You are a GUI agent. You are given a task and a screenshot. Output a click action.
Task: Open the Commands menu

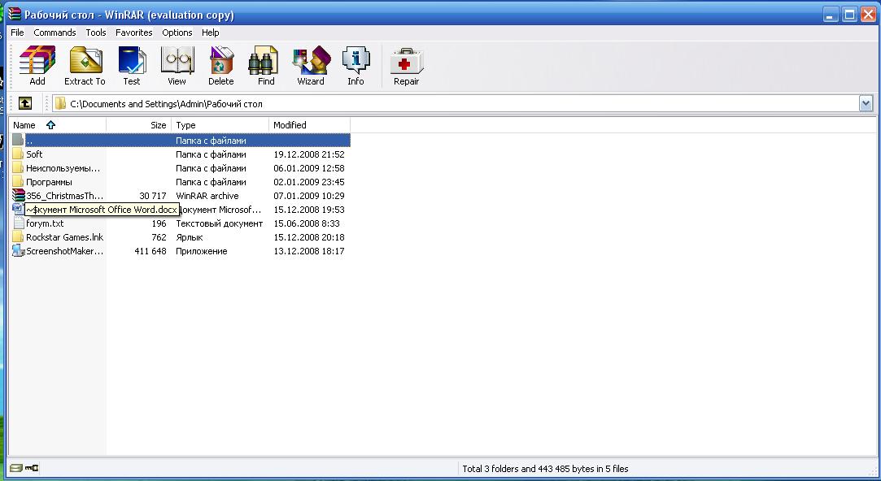[x=55, y=32]
